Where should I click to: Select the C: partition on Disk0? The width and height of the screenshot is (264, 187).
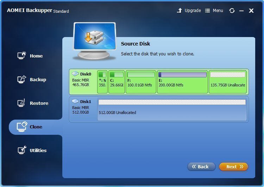117,82
